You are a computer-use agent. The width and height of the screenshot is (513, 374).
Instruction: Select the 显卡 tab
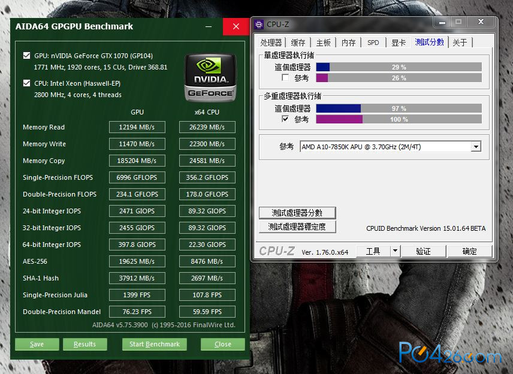coord(399,43)
